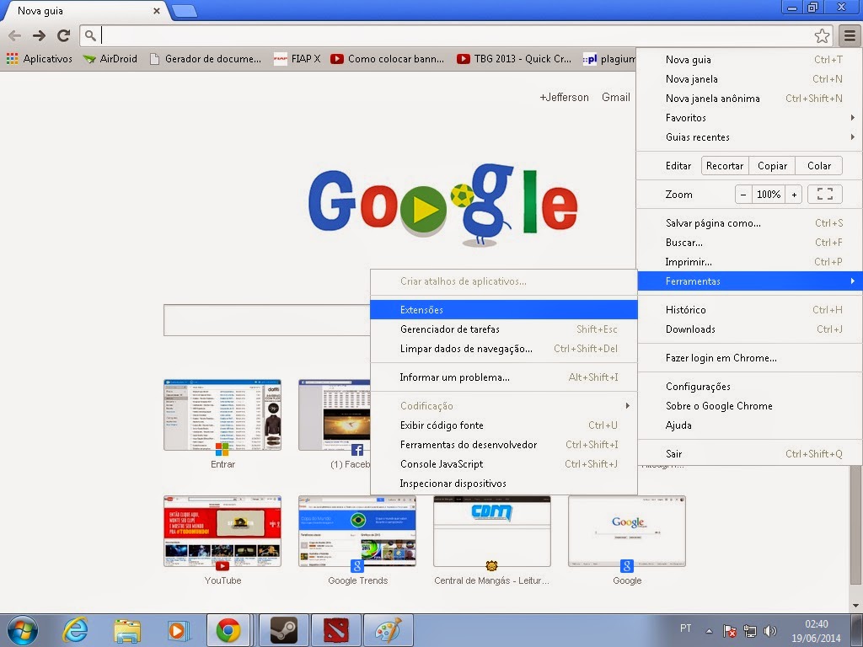The width and height of the screenshot is (863, 647).
Task: Click the Recortar button
Action: tap(725, 166)
